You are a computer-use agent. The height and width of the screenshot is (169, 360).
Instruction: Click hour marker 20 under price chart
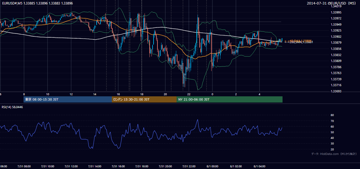coord(165,94)
